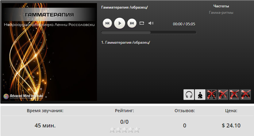Toggle the repeat loop icon

(x=142, y=23)
